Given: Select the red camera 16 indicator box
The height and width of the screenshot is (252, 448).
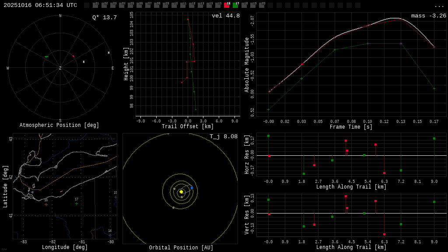Looking at the screenshot, I should pyautogui.click(x=227, y=5).
